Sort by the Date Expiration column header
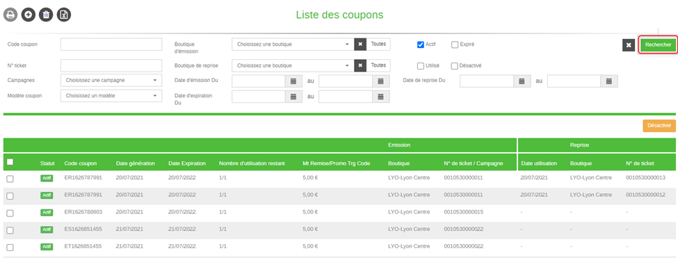The width and height of the screenshot is (678, 258). pyautogui.click(x=187, y=164)
